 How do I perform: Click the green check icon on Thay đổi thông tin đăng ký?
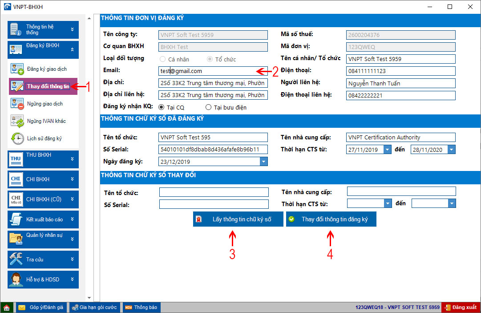(291, 219)
